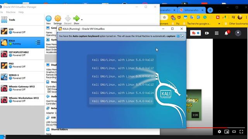Click the Storage section icon
Image resolution: width=248 pixels, height=139 pixels.
click(x=48, y=82)
